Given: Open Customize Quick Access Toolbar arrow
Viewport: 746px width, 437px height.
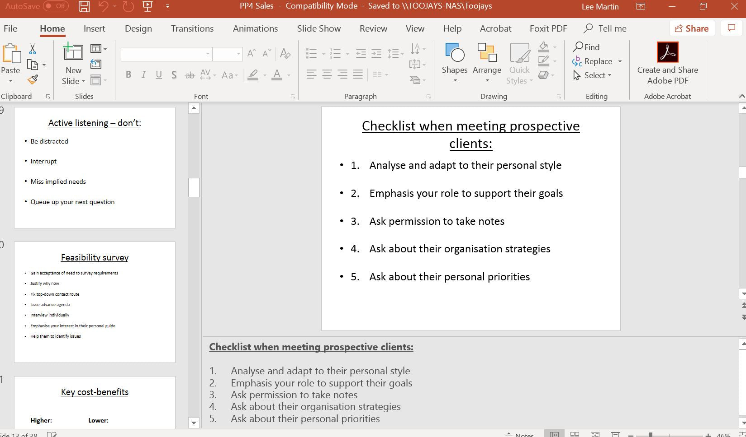Looking at the screenshot, I should point(168,6).
